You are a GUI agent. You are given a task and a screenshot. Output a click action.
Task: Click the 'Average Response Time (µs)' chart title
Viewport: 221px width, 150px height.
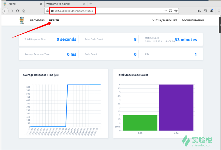click(x=41, y=75)
